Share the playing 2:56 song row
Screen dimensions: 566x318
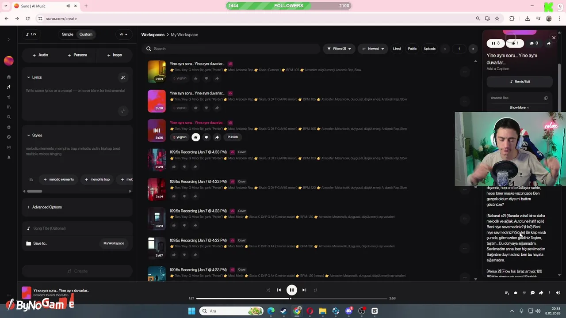[217, 137]
